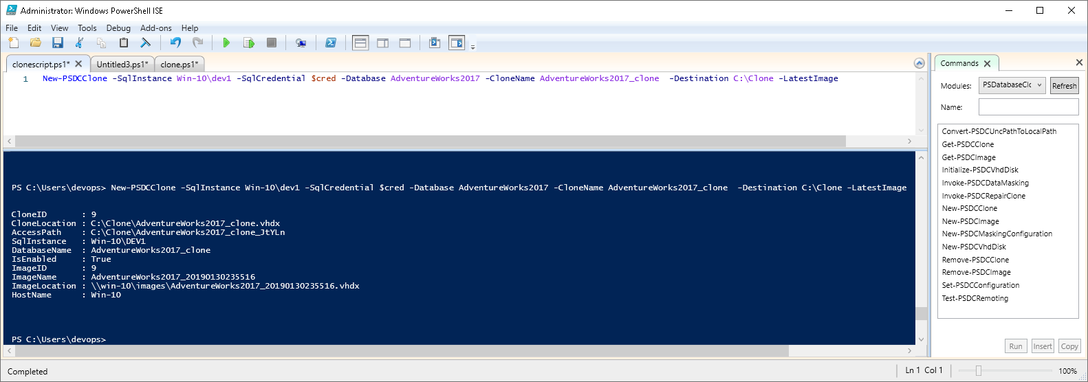Viewport: 1088px width, 382px height.
Task: Open the View menu
Action: pos(59,28)
